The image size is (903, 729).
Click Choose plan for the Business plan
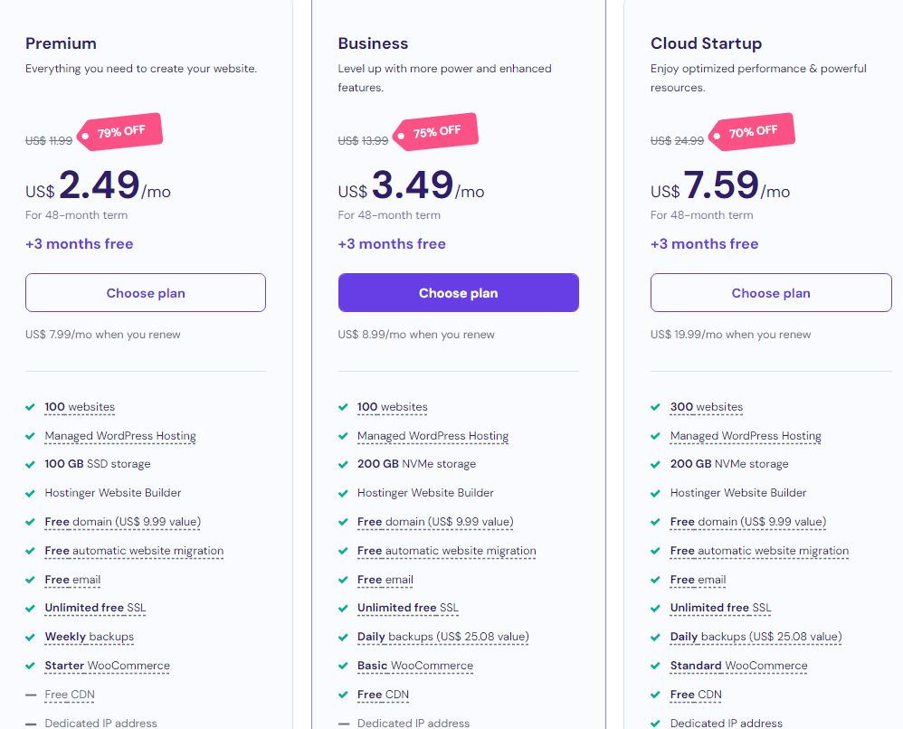[x=459, y=292]
